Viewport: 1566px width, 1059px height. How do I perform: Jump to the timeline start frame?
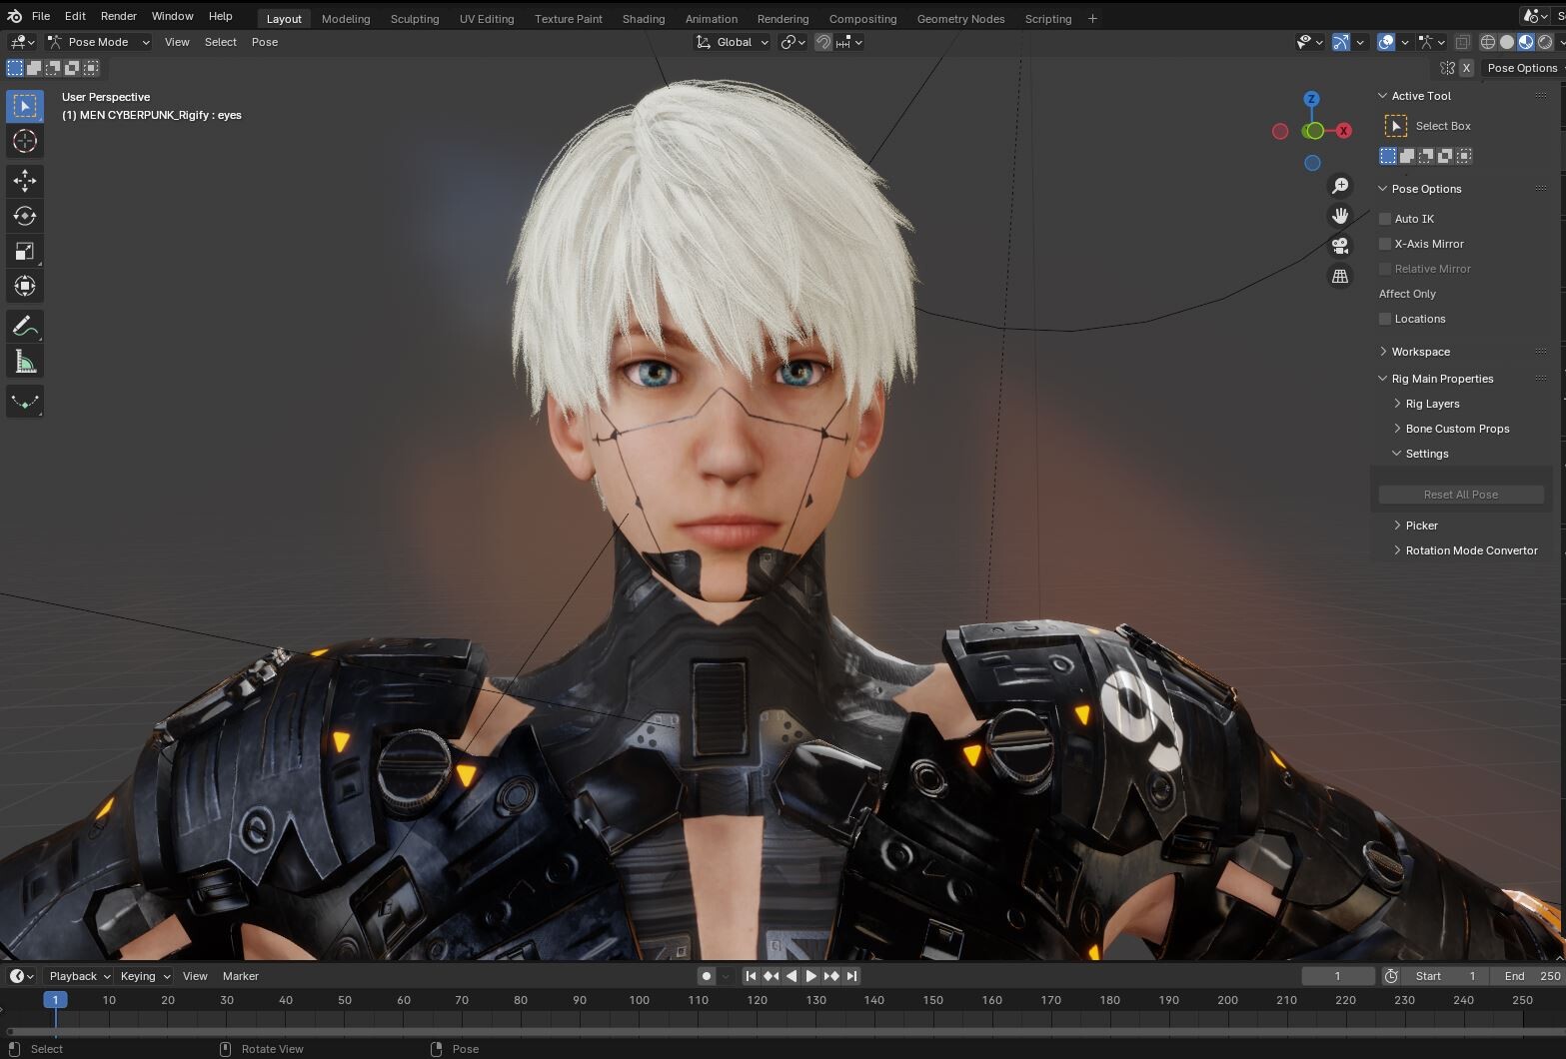tap(751, 976)
